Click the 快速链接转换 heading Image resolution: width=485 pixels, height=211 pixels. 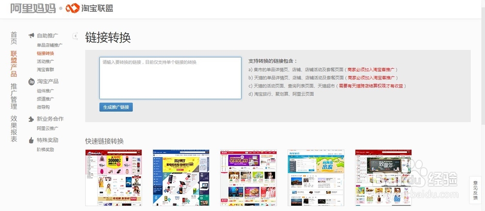coord(105,141)
